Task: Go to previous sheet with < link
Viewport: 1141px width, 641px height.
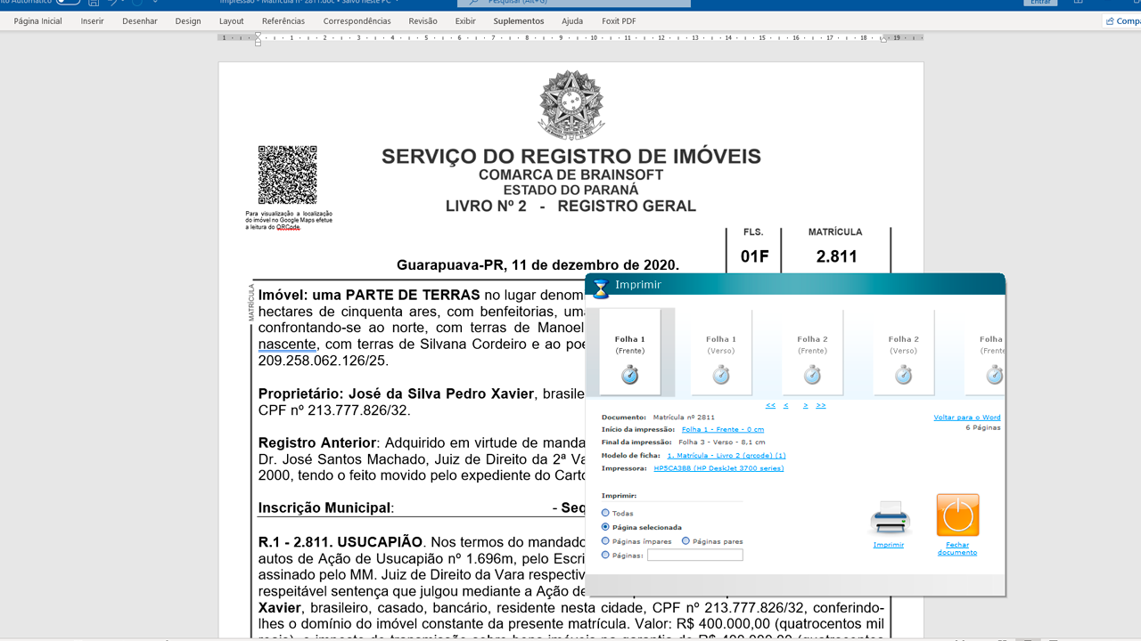Action: [x=785, y=405]
